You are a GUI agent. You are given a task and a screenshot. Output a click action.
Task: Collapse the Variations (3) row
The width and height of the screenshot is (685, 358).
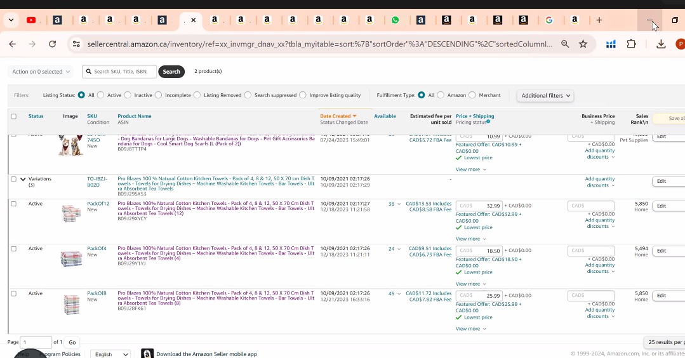point(23,180)
